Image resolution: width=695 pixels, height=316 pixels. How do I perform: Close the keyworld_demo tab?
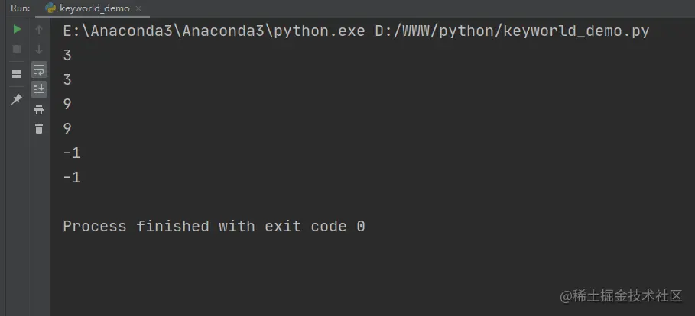pyautogui.click(x=138, y=8)
